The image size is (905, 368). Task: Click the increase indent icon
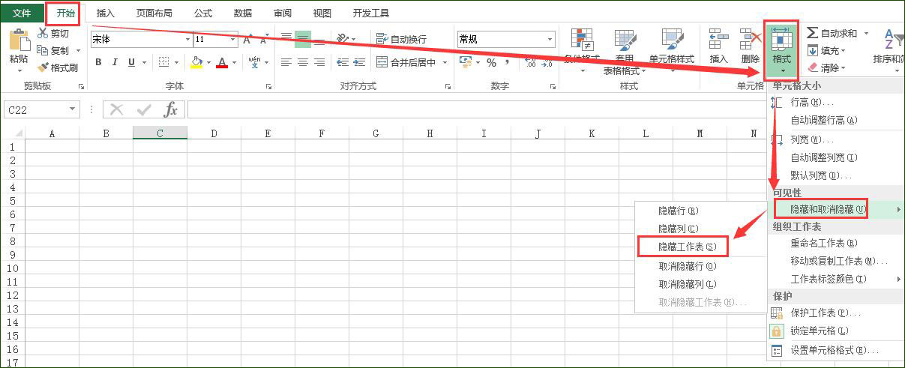point(358,62)
